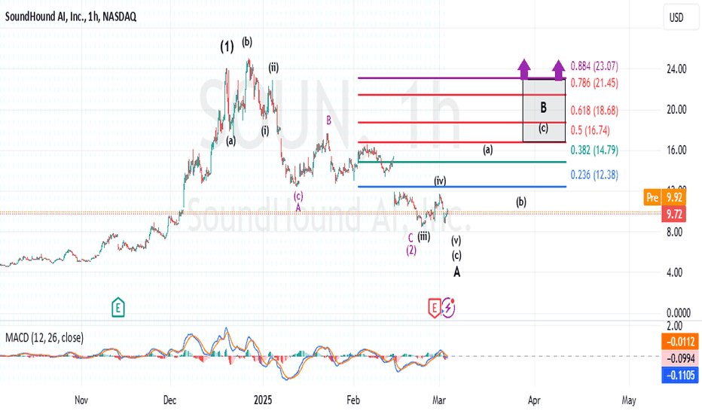Viewport: 702px width, 414px height.
Task: Select the 0.5 (16.74) Fibonacci label
Action: [x=590, y=130]
